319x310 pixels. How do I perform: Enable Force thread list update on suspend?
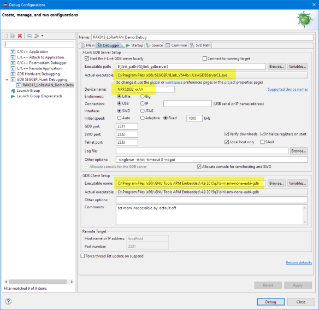[x=82, y=256]
